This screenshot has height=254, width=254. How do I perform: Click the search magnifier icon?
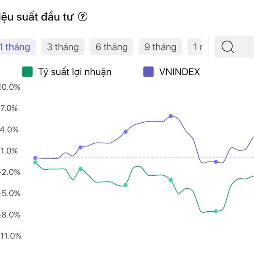point(228,47)
